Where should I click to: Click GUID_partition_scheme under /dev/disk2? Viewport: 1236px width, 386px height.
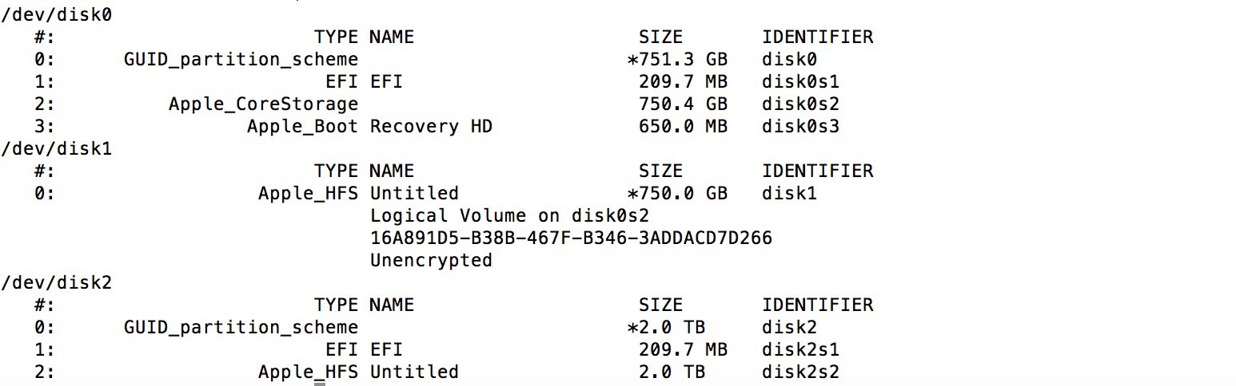pos(241,327)
